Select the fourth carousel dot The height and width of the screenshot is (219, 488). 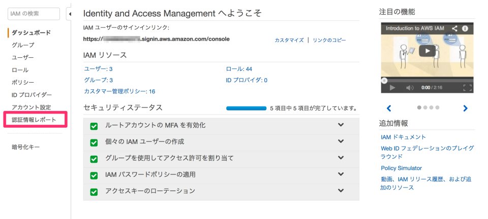point(437,107)
